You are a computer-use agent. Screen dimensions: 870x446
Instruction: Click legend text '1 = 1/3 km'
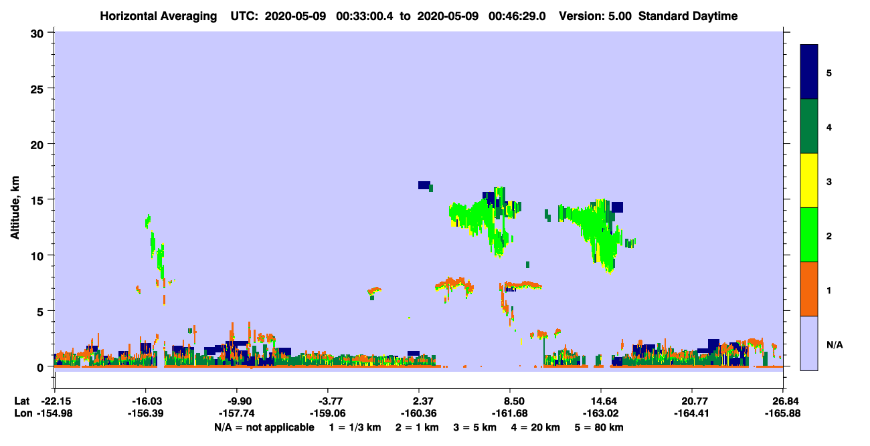click(356, 427)
